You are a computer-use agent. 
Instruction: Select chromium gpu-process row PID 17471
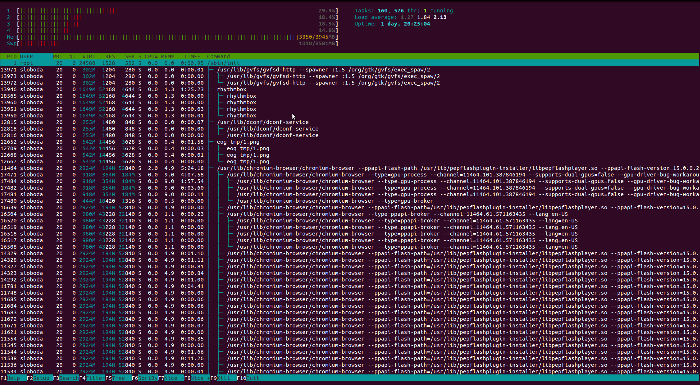click(350, 175)
